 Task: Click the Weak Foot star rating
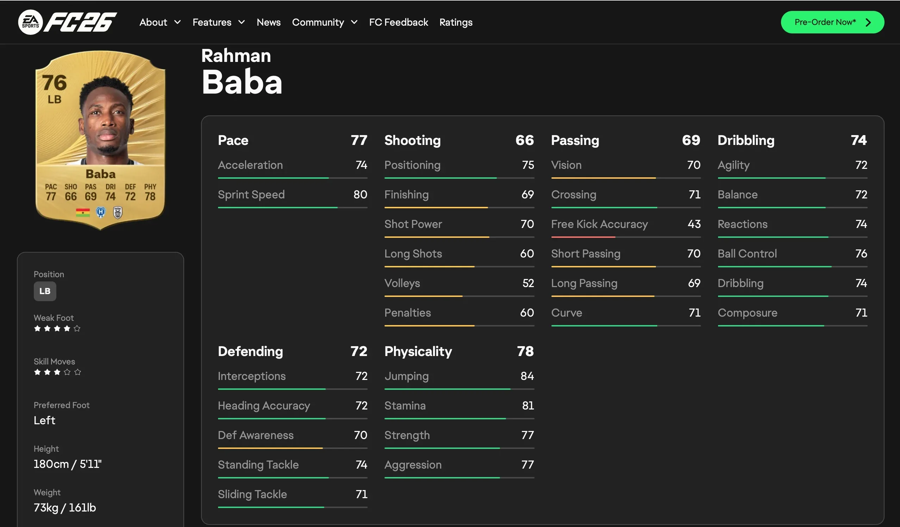57,329
